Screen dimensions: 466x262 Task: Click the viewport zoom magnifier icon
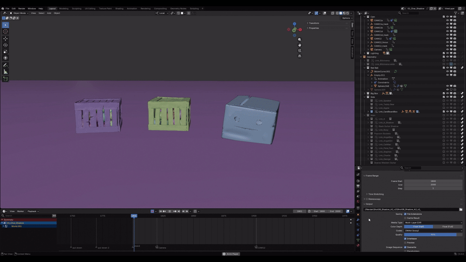coord(300,39)
